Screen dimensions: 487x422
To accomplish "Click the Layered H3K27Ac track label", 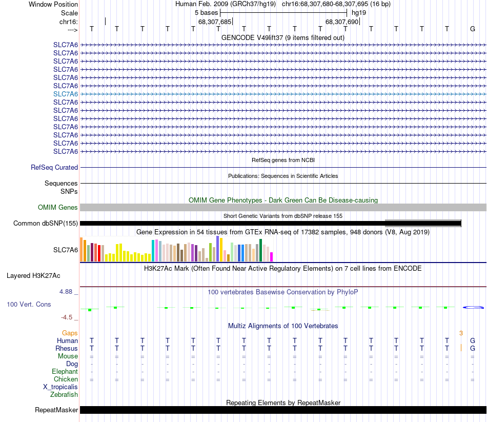I will 33,276.
